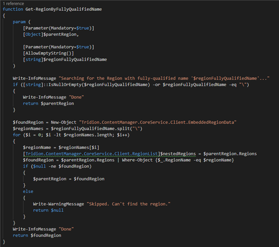Select the [AllowEmptyString()] attribute line

coord(48,53)
